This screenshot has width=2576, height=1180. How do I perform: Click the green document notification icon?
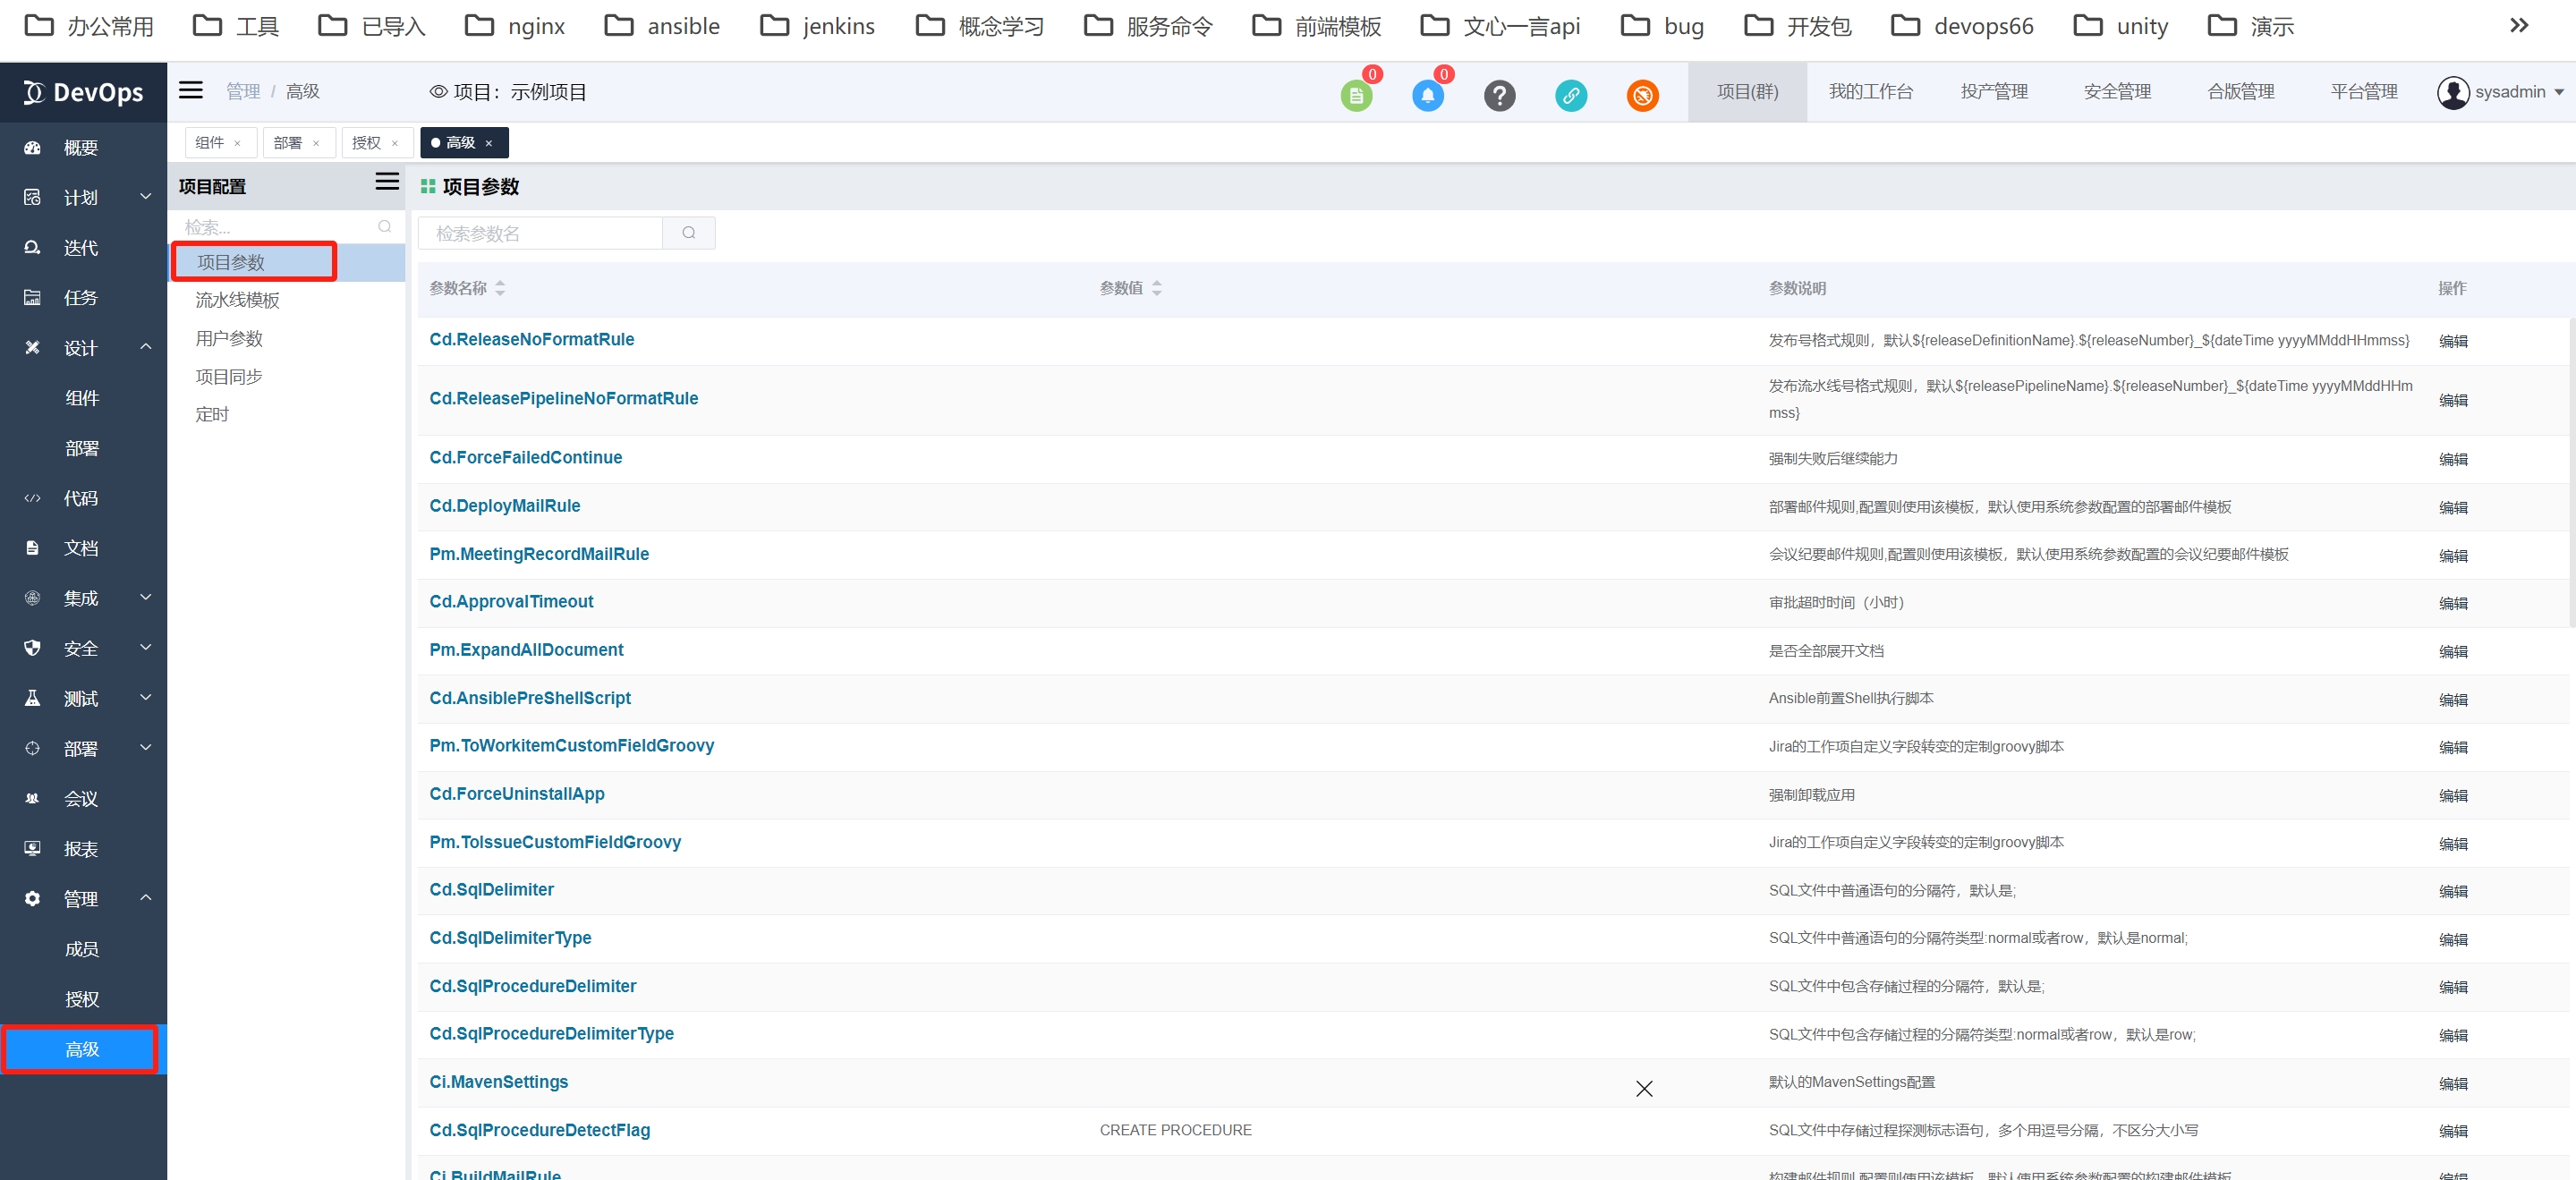[1356, 95]
